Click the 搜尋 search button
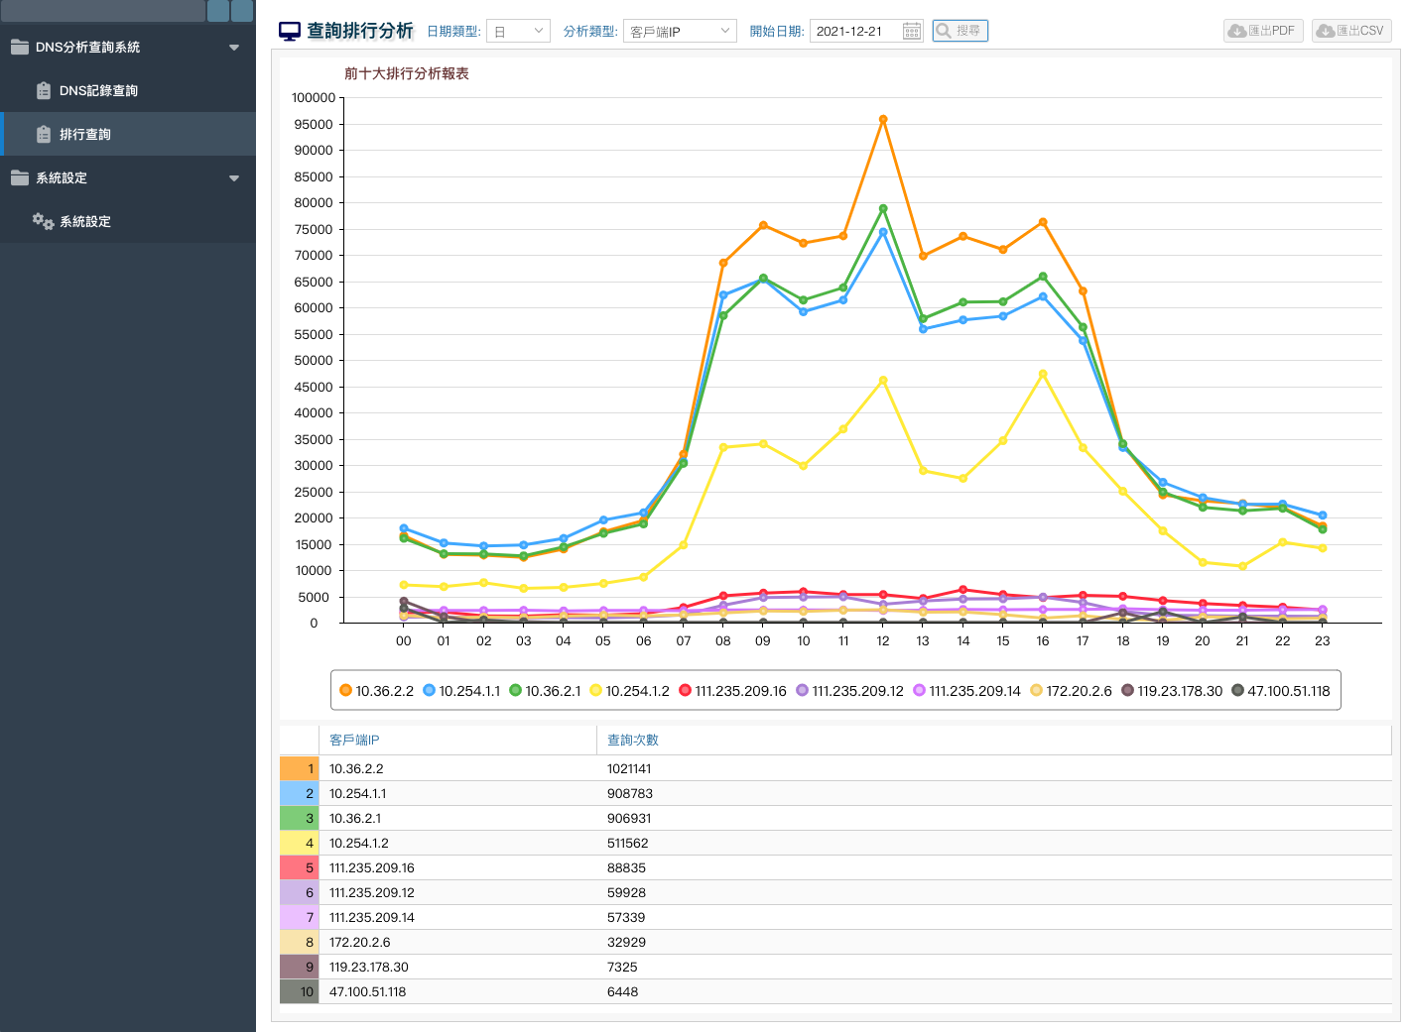The height and width of the screenshot is (1032, 1408). coord(960,31)
